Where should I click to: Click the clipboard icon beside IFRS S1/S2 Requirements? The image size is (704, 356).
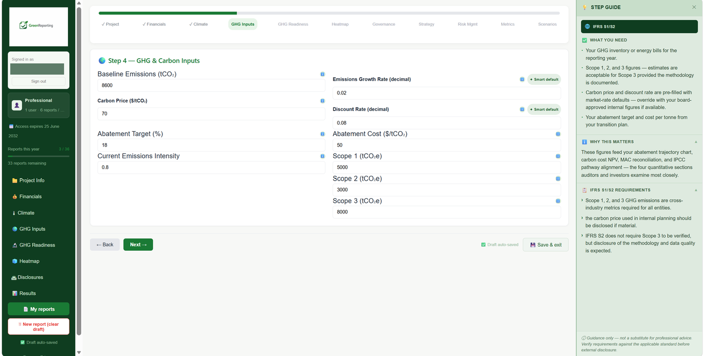coord(584,190)
